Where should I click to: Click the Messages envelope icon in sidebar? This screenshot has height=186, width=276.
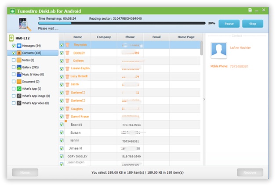[19, 46]
